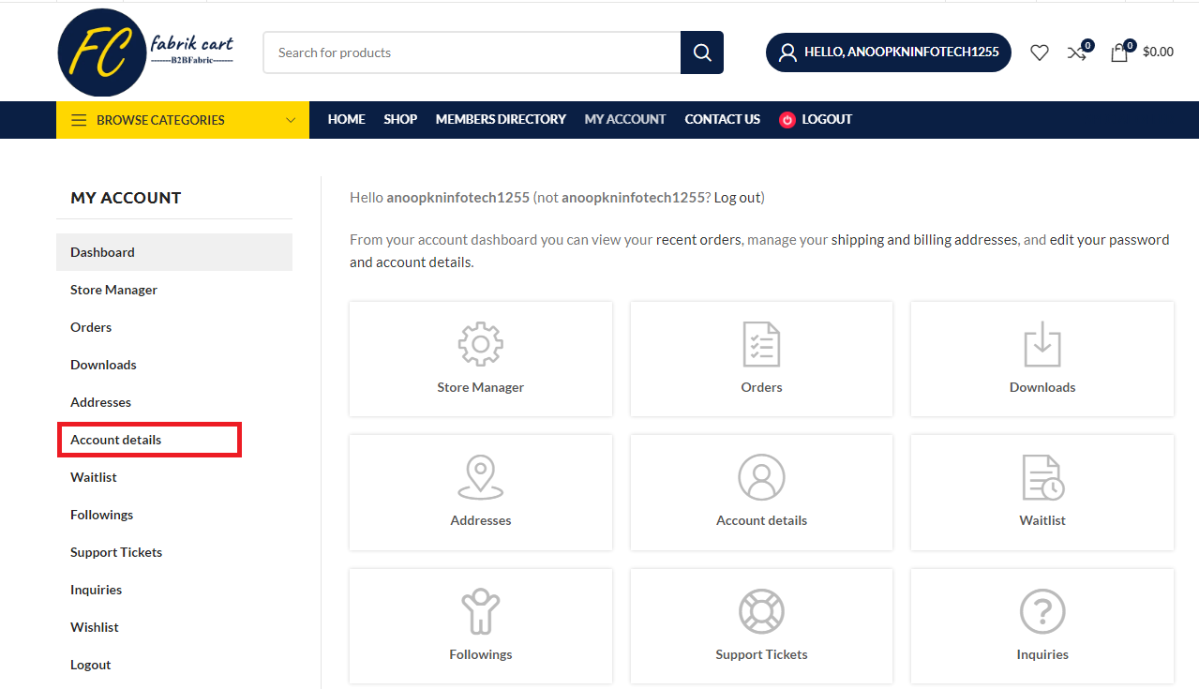Screen dimensions: 1199x689
Task: Open the Followings person tile
Action: (481, 626)
